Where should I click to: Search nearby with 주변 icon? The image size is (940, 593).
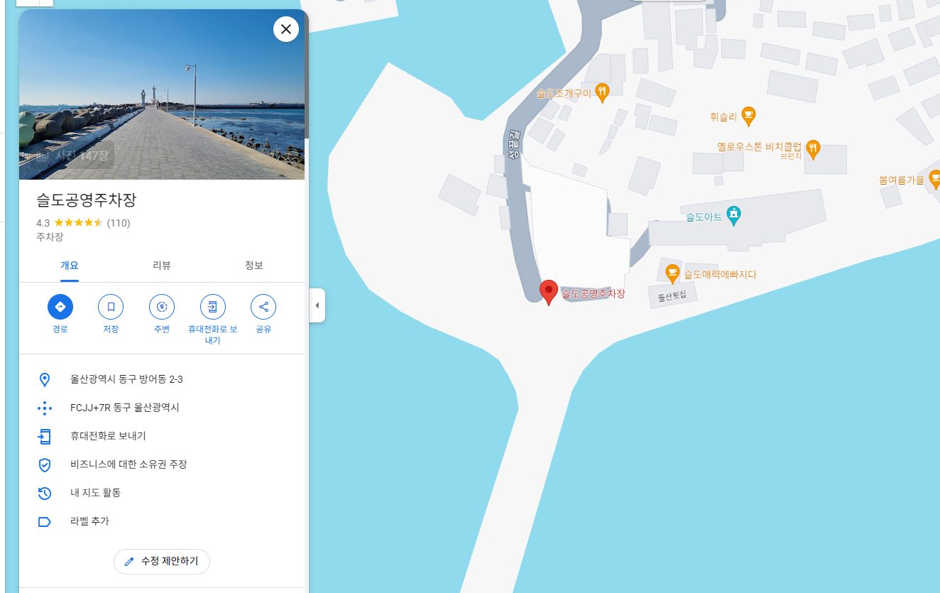click(x=162, y=307)
